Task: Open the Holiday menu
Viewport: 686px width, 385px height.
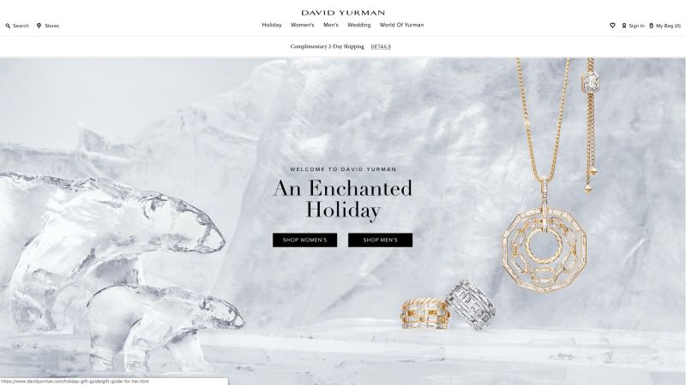Action: pyautogui.click(x=272, y=25)
